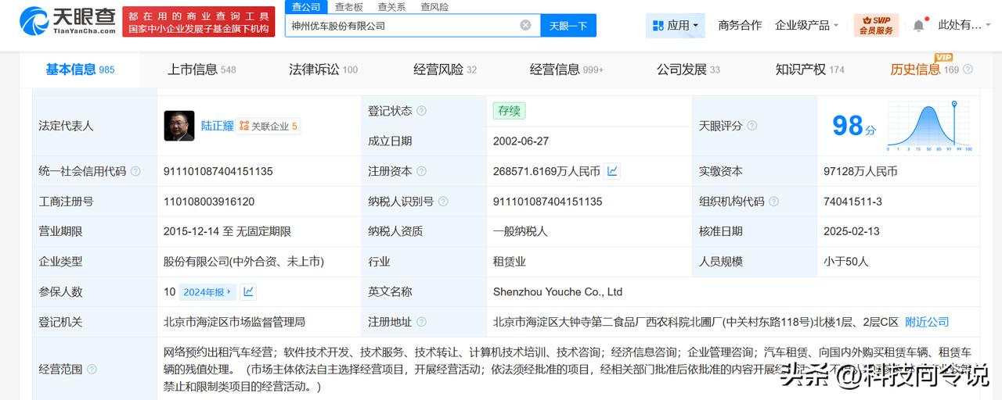Image resolution: width=1002 pixels, height=400 pixels.
Task: Open 法律诉讼 tab
Action: [x=323, y=70]
